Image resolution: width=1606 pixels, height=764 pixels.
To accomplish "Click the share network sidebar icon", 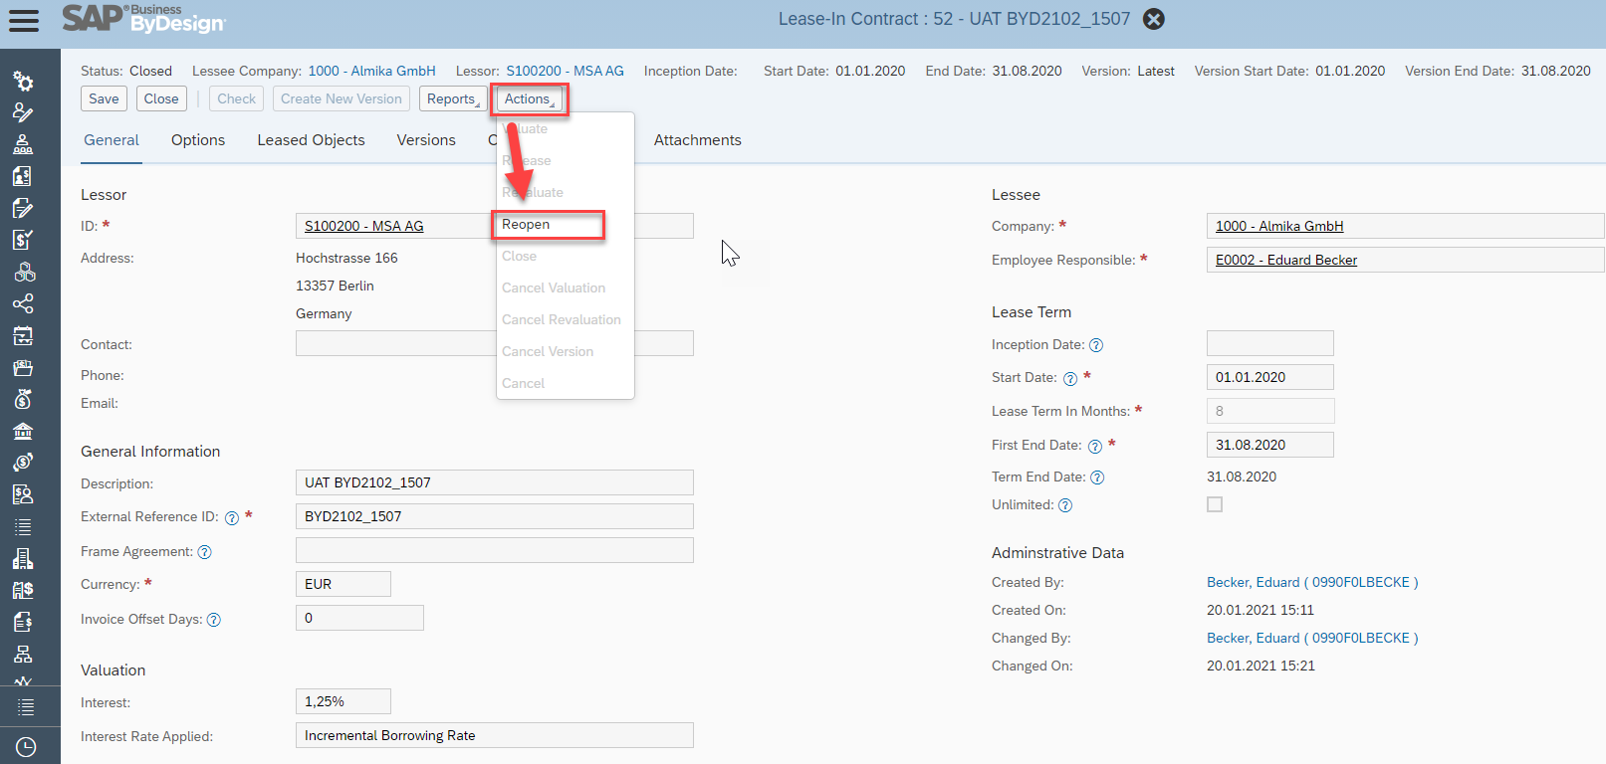I will click(x=23, y=303).
